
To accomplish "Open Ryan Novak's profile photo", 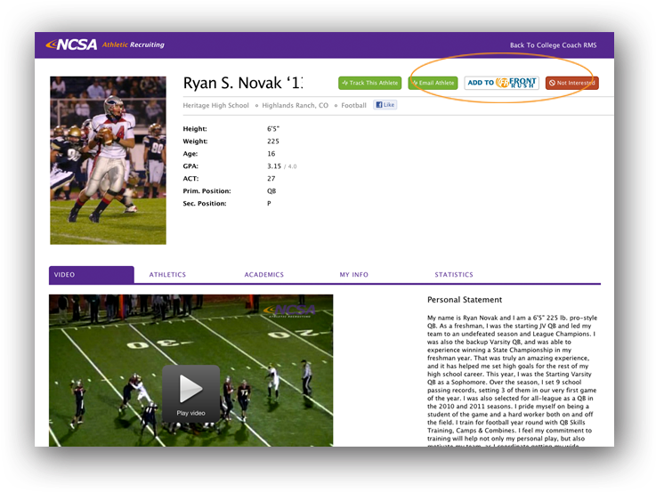I will tap(108, 160).
